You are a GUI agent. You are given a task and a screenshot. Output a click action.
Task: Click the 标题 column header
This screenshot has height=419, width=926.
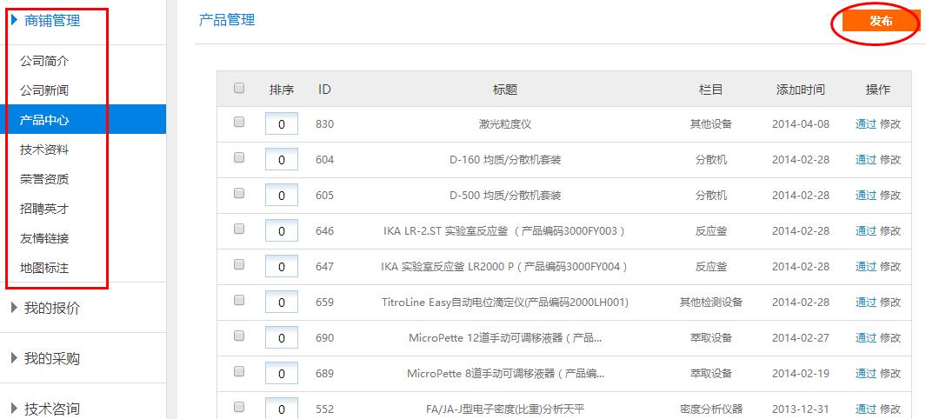[505, 90]
